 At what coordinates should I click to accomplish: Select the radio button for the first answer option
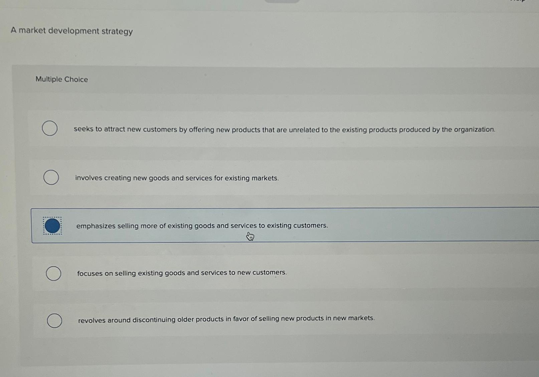[x=50, y=128]
